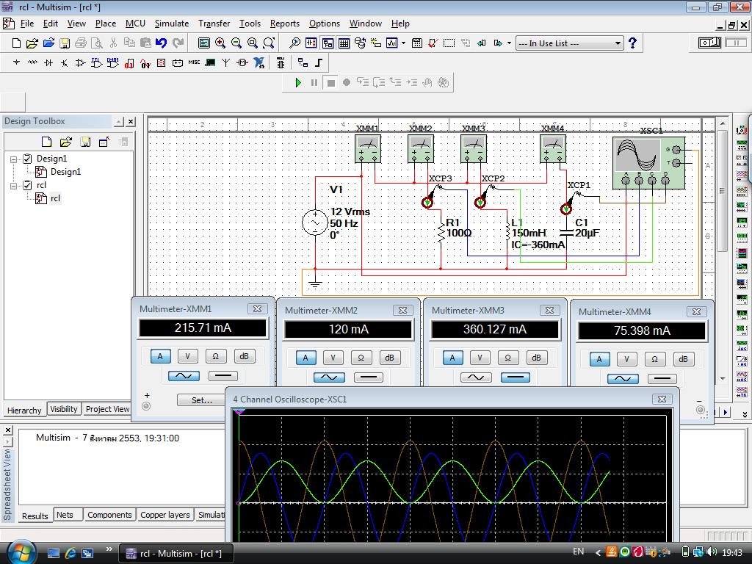Click the Place TTL component icon
The image size is (752, 564).
(x=96, y=63)
